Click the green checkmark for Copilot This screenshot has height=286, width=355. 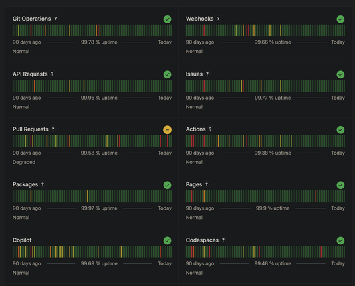167,240
